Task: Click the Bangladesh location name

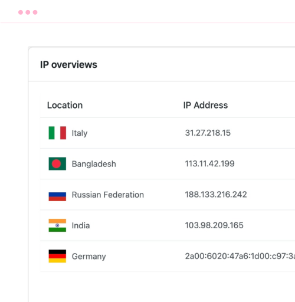Action: click(94, 164)
